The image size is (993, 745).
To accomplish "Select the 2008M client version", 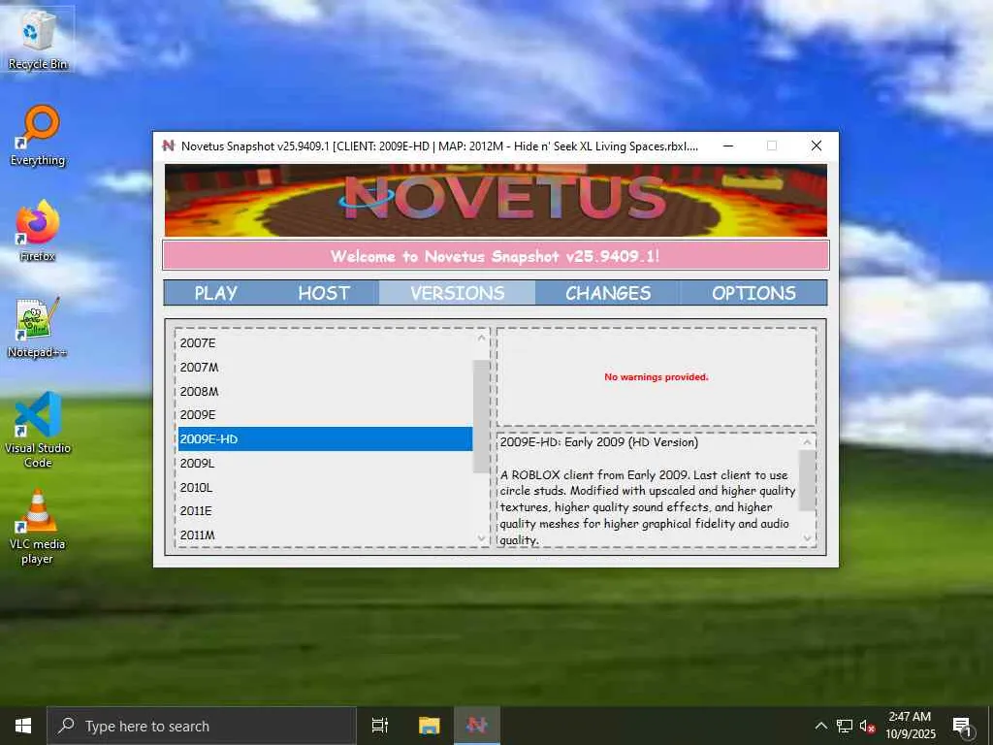I will [x=326, y=391].
